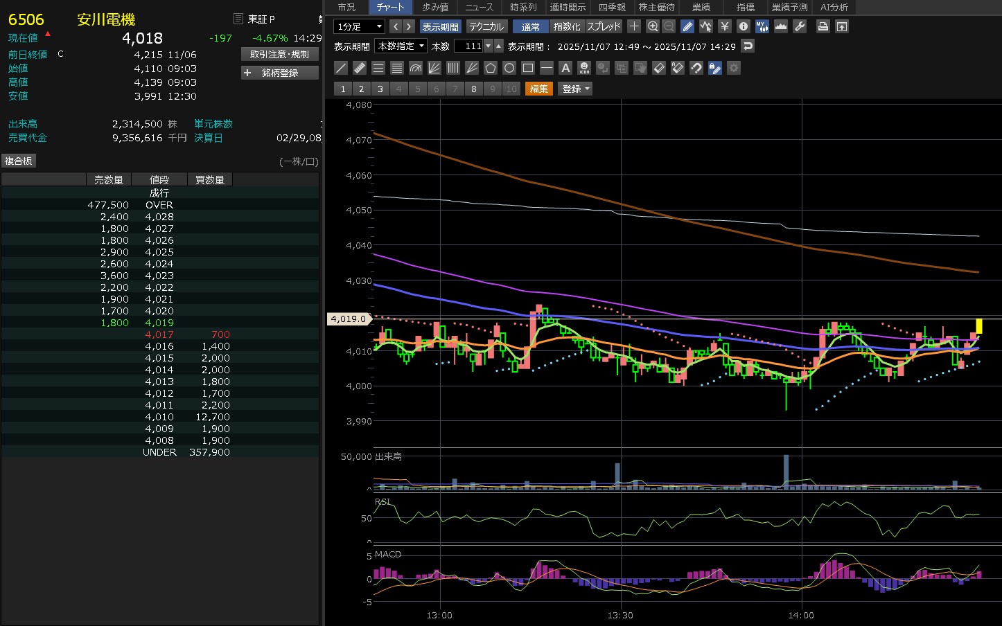Select the trend line drawing tool
This screenshot has height=626, width=1002.
point(341,68)
